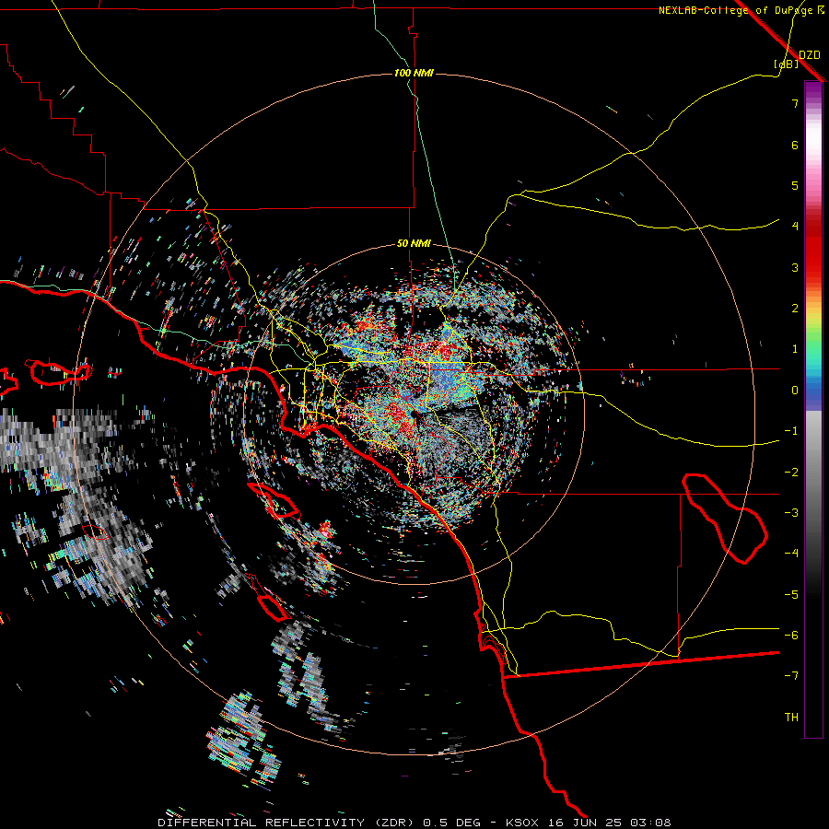Click the legend value 4
The height and width of the screenshot is (829, 829).
(795, 227)
